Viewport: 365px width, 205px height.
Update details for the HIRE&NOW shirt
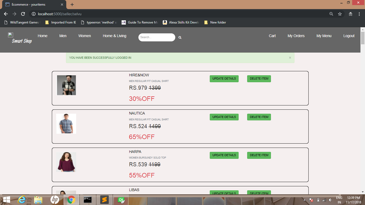224,79
